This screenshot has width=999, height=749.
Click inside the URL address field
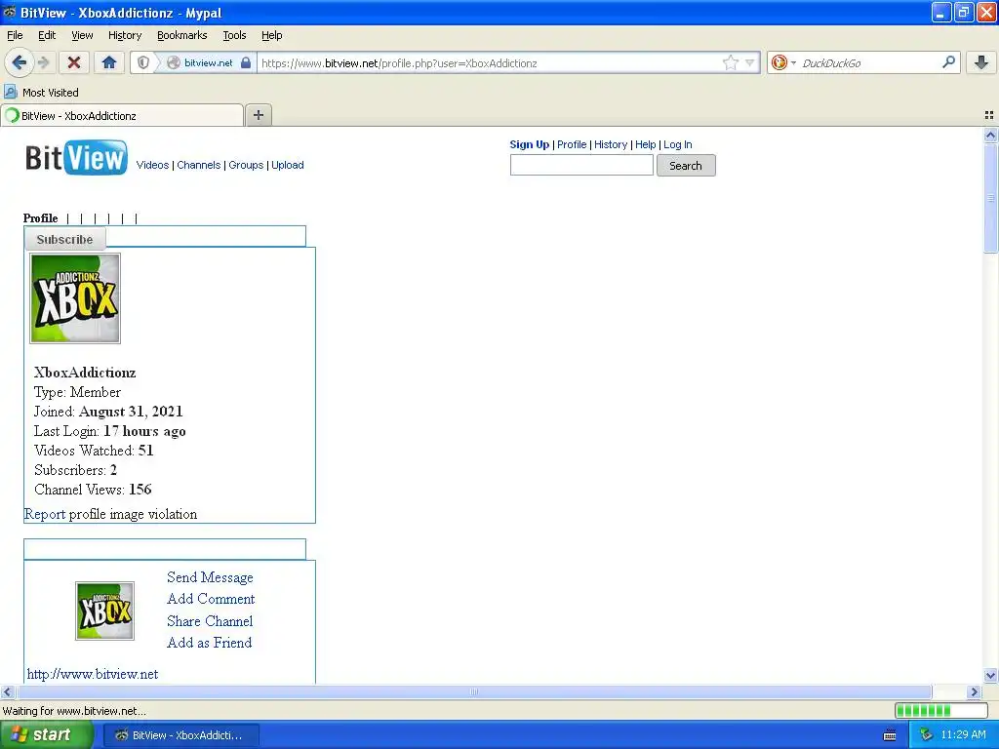(488, 62)
